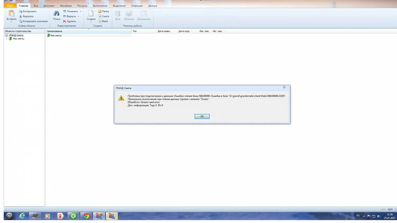Select the Главная ribbon tab
The width and height of the screenshot is (397, 223).
click(x=24, y=6)
